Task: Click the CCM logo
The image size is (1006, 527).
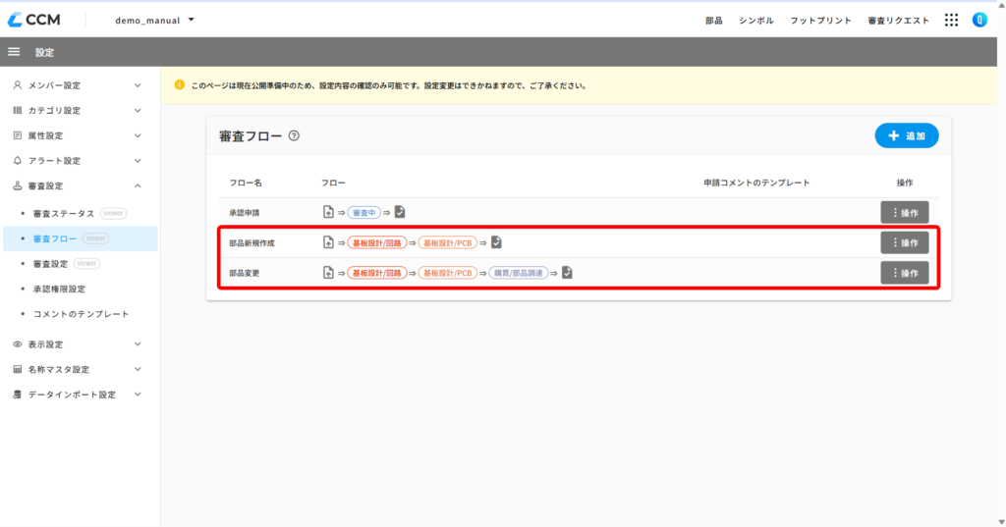Action: pos(34,20)
